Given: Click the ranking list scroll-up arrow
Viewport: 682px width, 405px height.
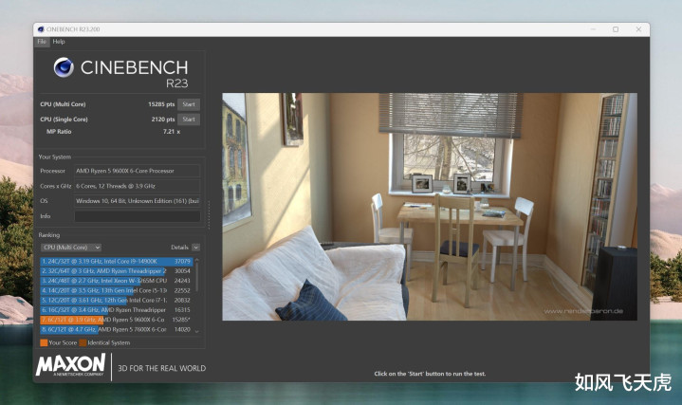Looking at the screenshot, I should coord(196,260).
